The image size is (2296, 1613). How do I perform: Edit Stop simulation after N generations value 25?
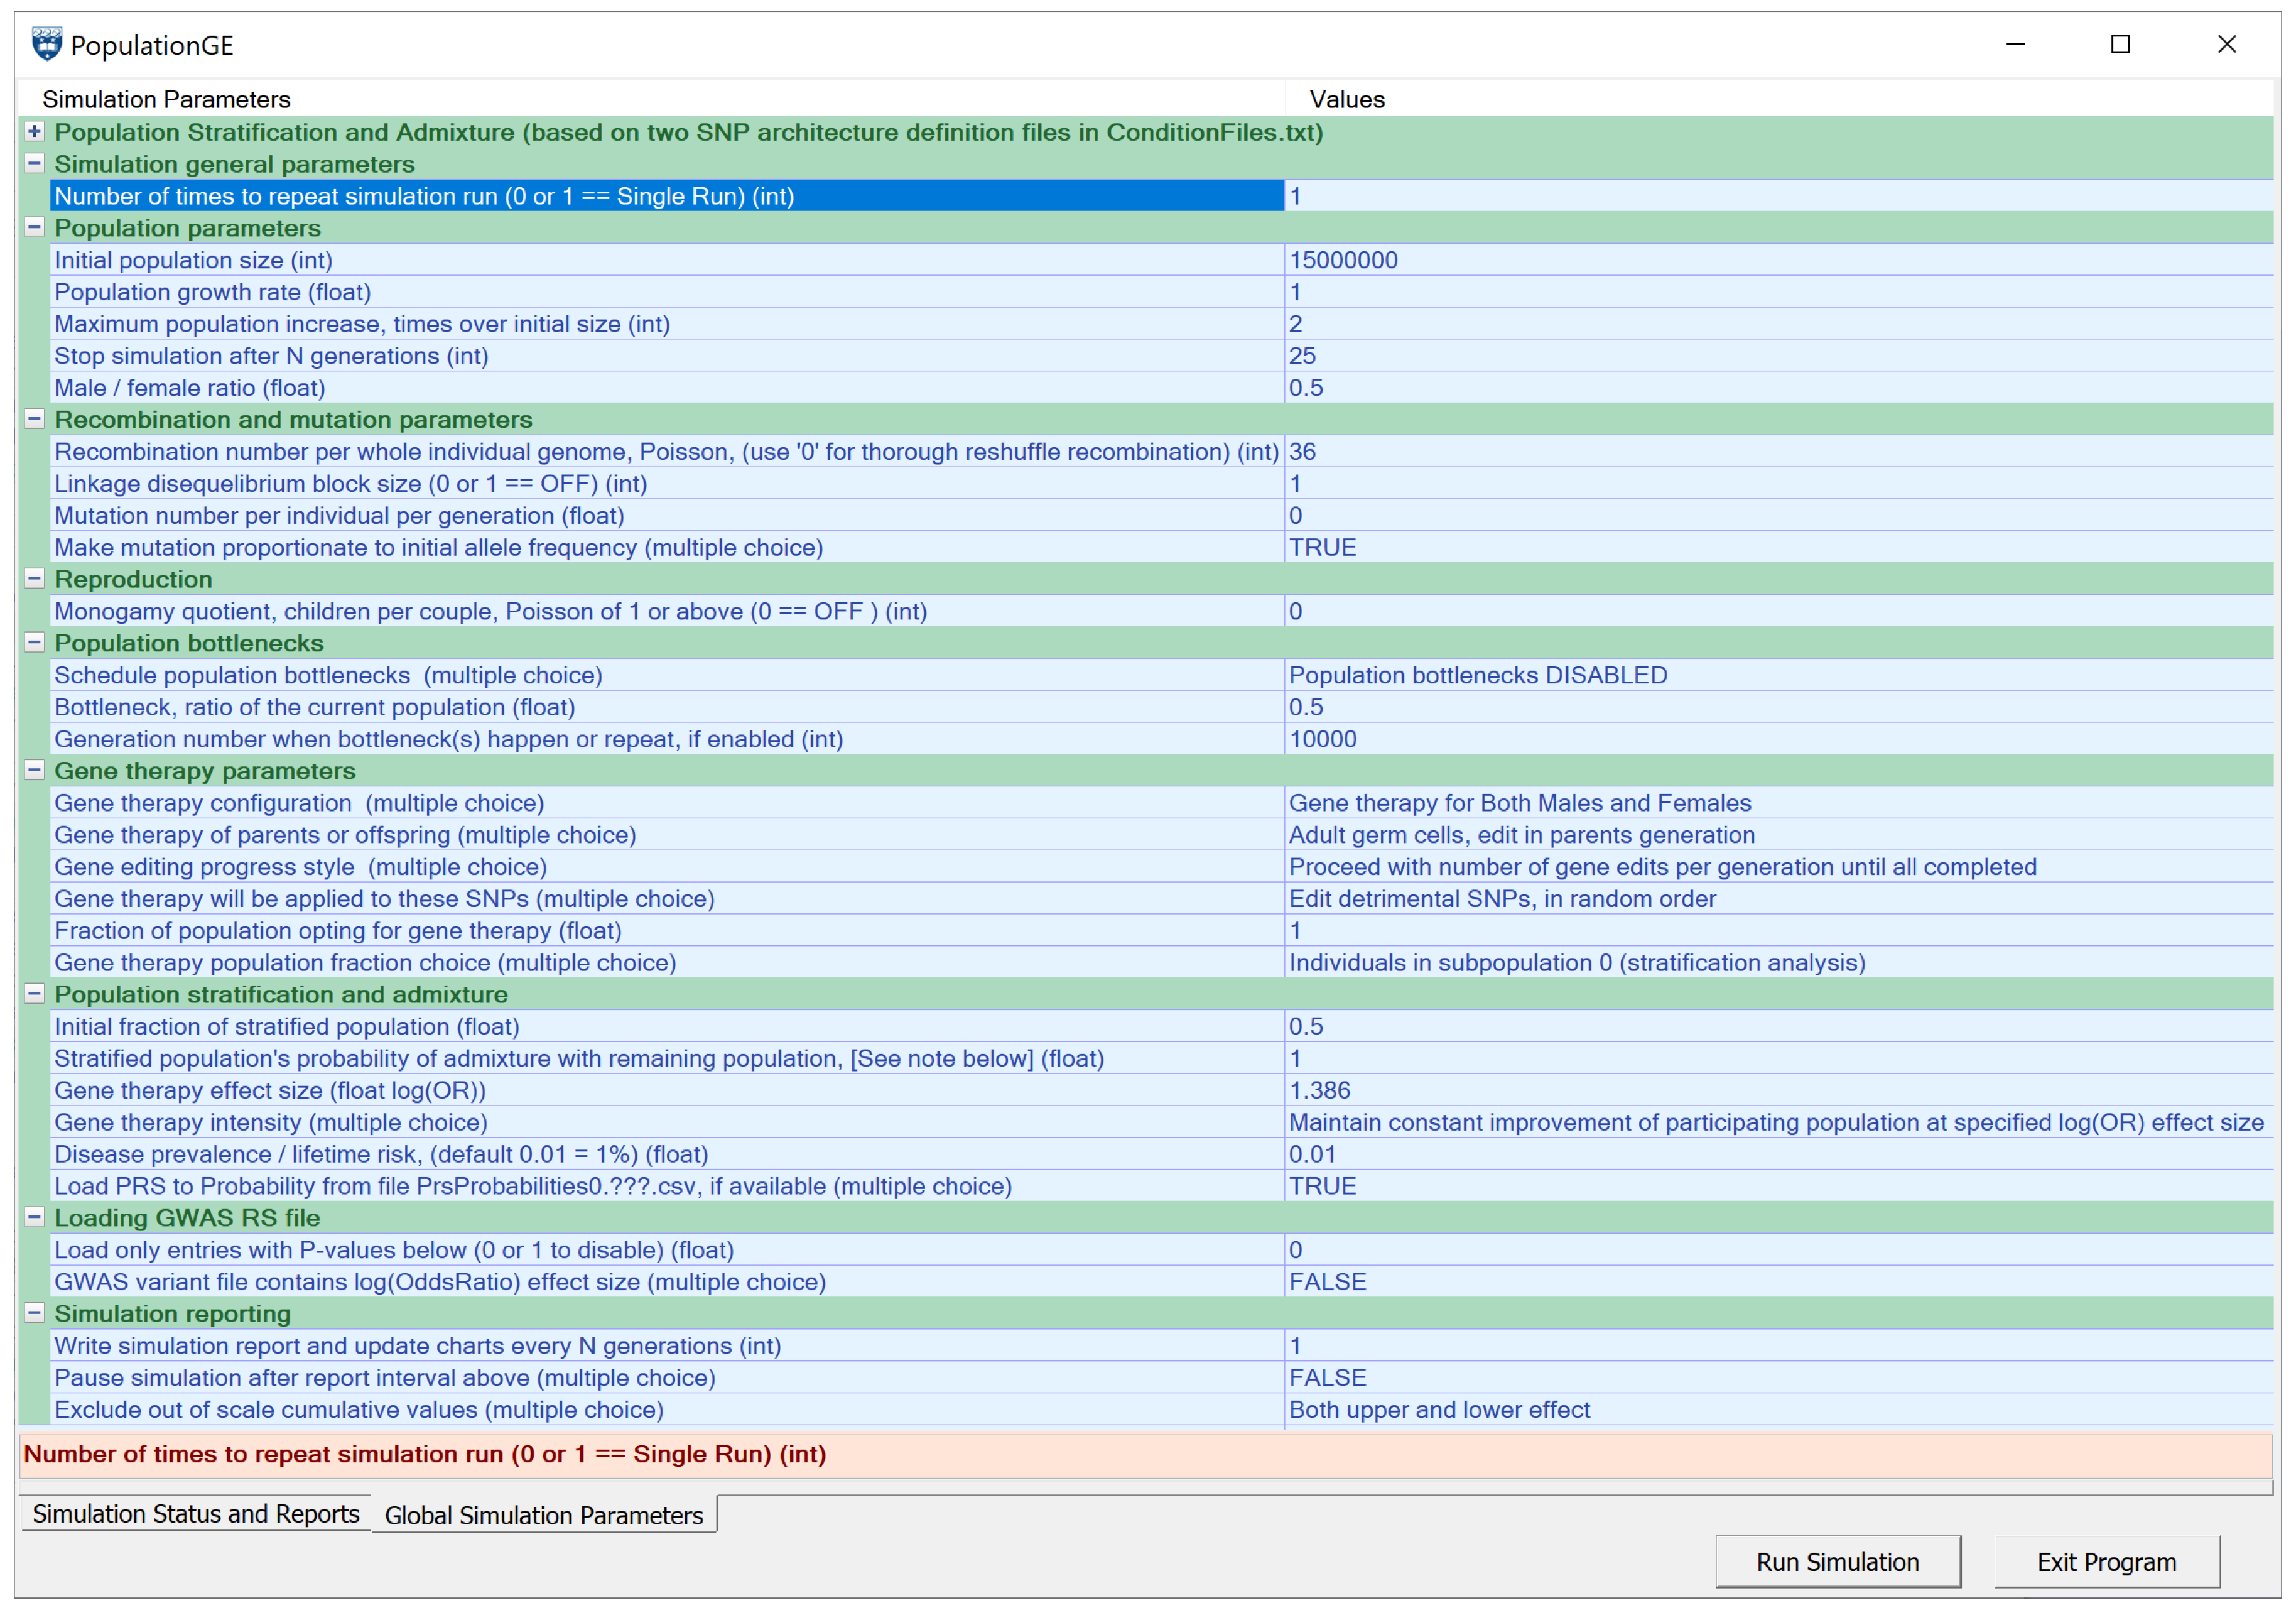tap(1779, 356)
